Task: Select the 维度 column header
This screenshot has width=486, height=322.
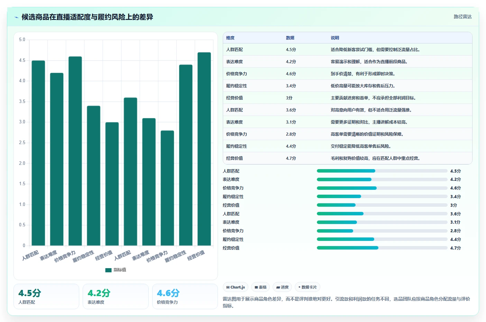Action: 230,38
